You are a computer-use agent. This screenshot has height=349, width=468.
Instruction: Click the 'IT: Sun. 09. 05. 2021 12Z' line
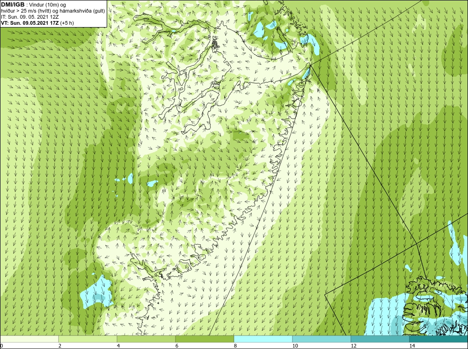(x=30, y=17)
